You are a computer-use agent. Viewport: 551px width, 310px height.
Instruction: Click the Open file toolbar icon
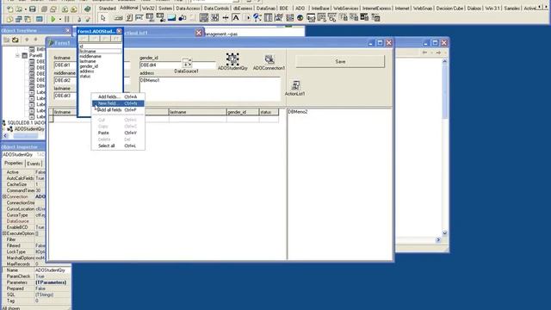coord(19,9)
